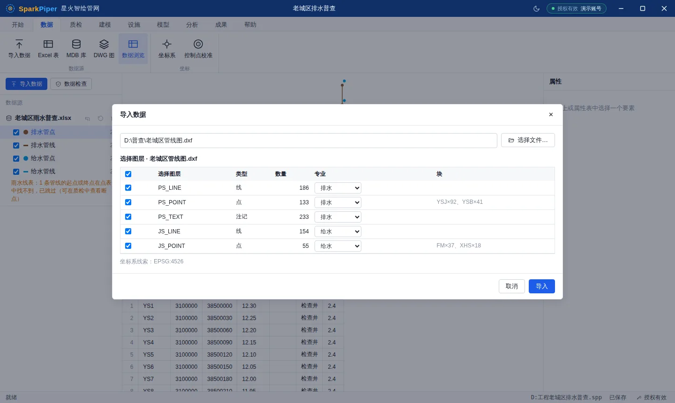Toggle 给水管线 layer visibility checkbox

(x=16, y=172)
